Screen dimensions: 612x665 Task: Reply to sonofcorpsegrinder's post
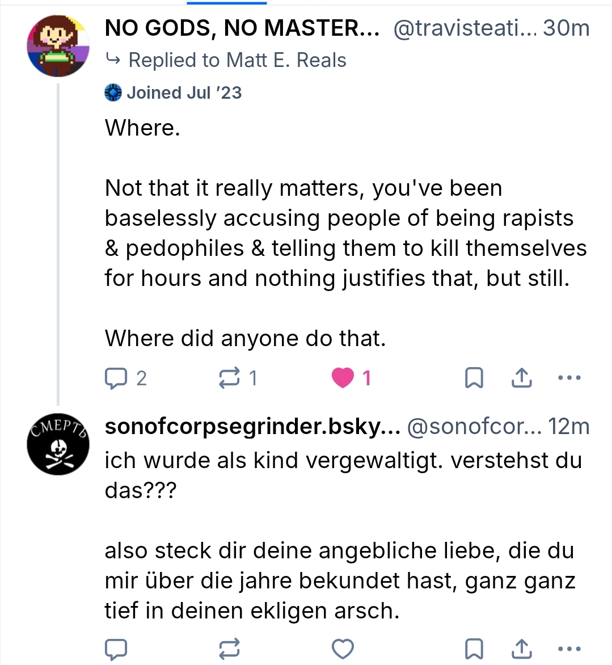click(116, 649)
